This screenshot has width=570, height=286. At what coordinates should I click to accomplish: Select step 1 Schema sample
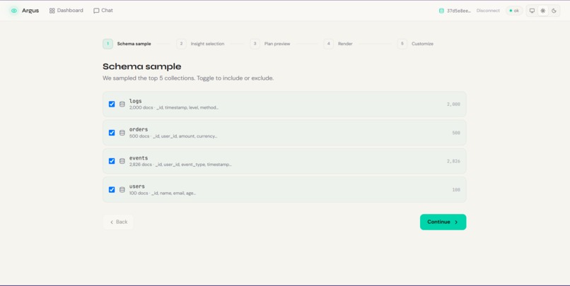click(127, 44)
